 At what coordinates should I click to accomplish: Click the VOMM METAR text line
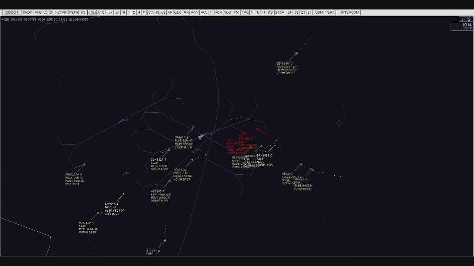[x=45, y=20]
